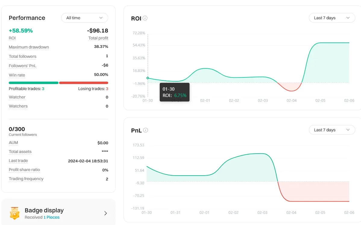Open the Performance All time dropdown
The height and width of the screenshot is (225, 361).
coord(84,18)
